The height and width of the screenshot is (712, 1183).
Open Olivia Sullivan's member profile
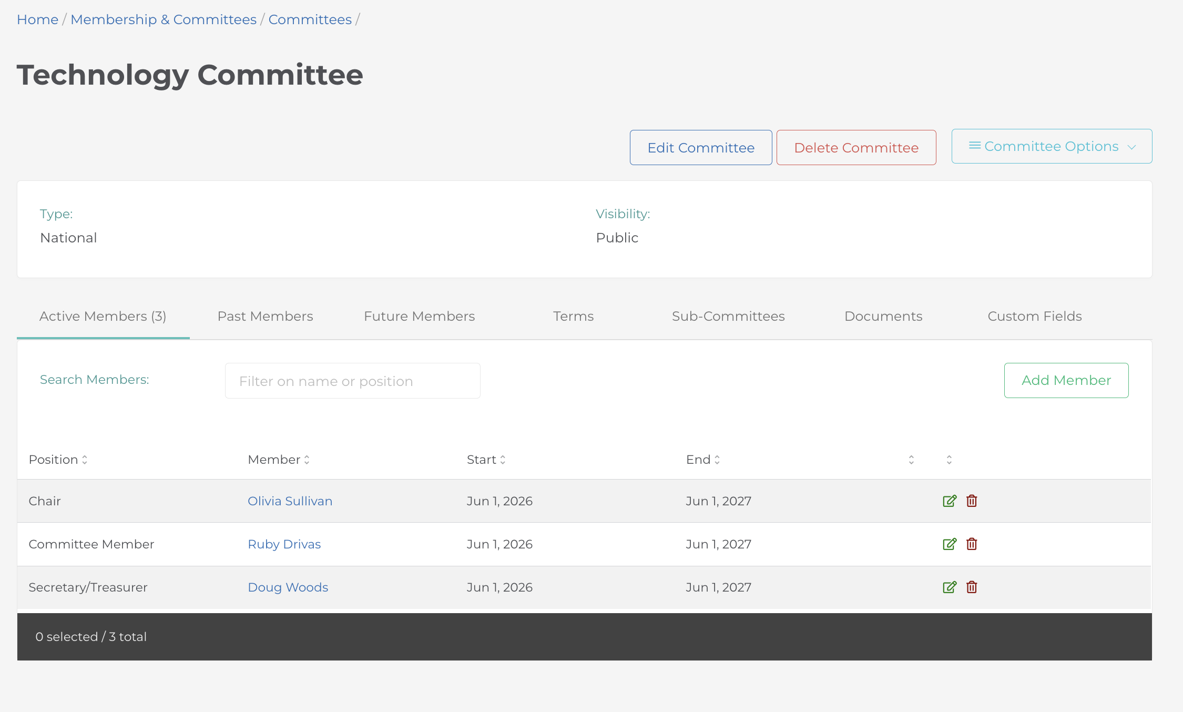[x=290, y=501]
